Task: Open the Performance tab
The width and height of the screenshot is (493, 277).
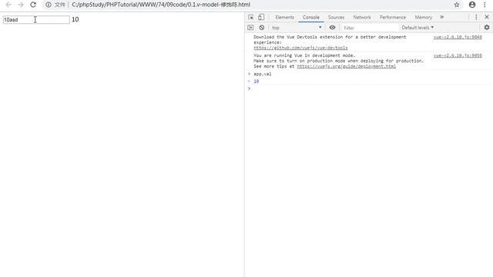Action: click(393, 17)
